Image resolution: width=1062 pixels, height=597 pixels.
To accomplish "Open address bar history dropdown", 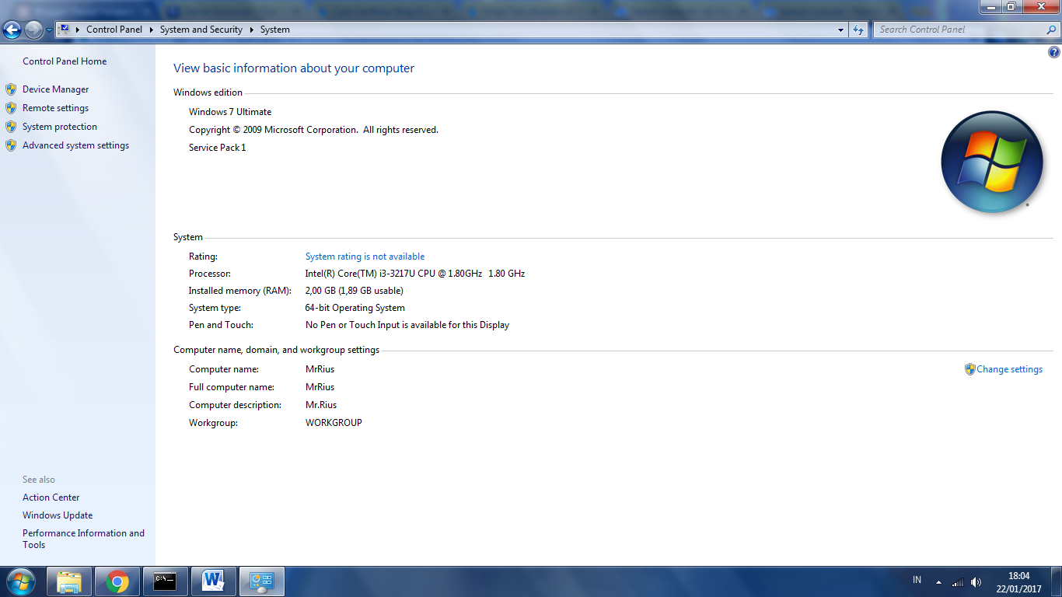I will [x=841, y=30].
